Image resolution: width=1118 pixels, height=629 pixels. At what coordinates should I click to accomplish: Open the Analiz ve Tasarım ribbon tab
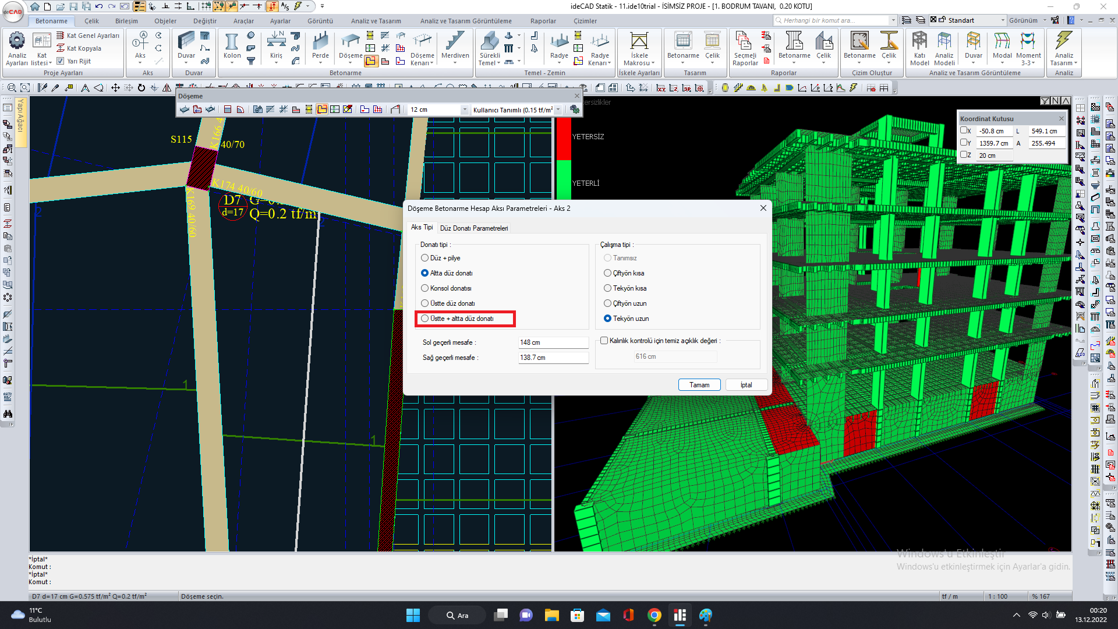(x=376, y=21)
